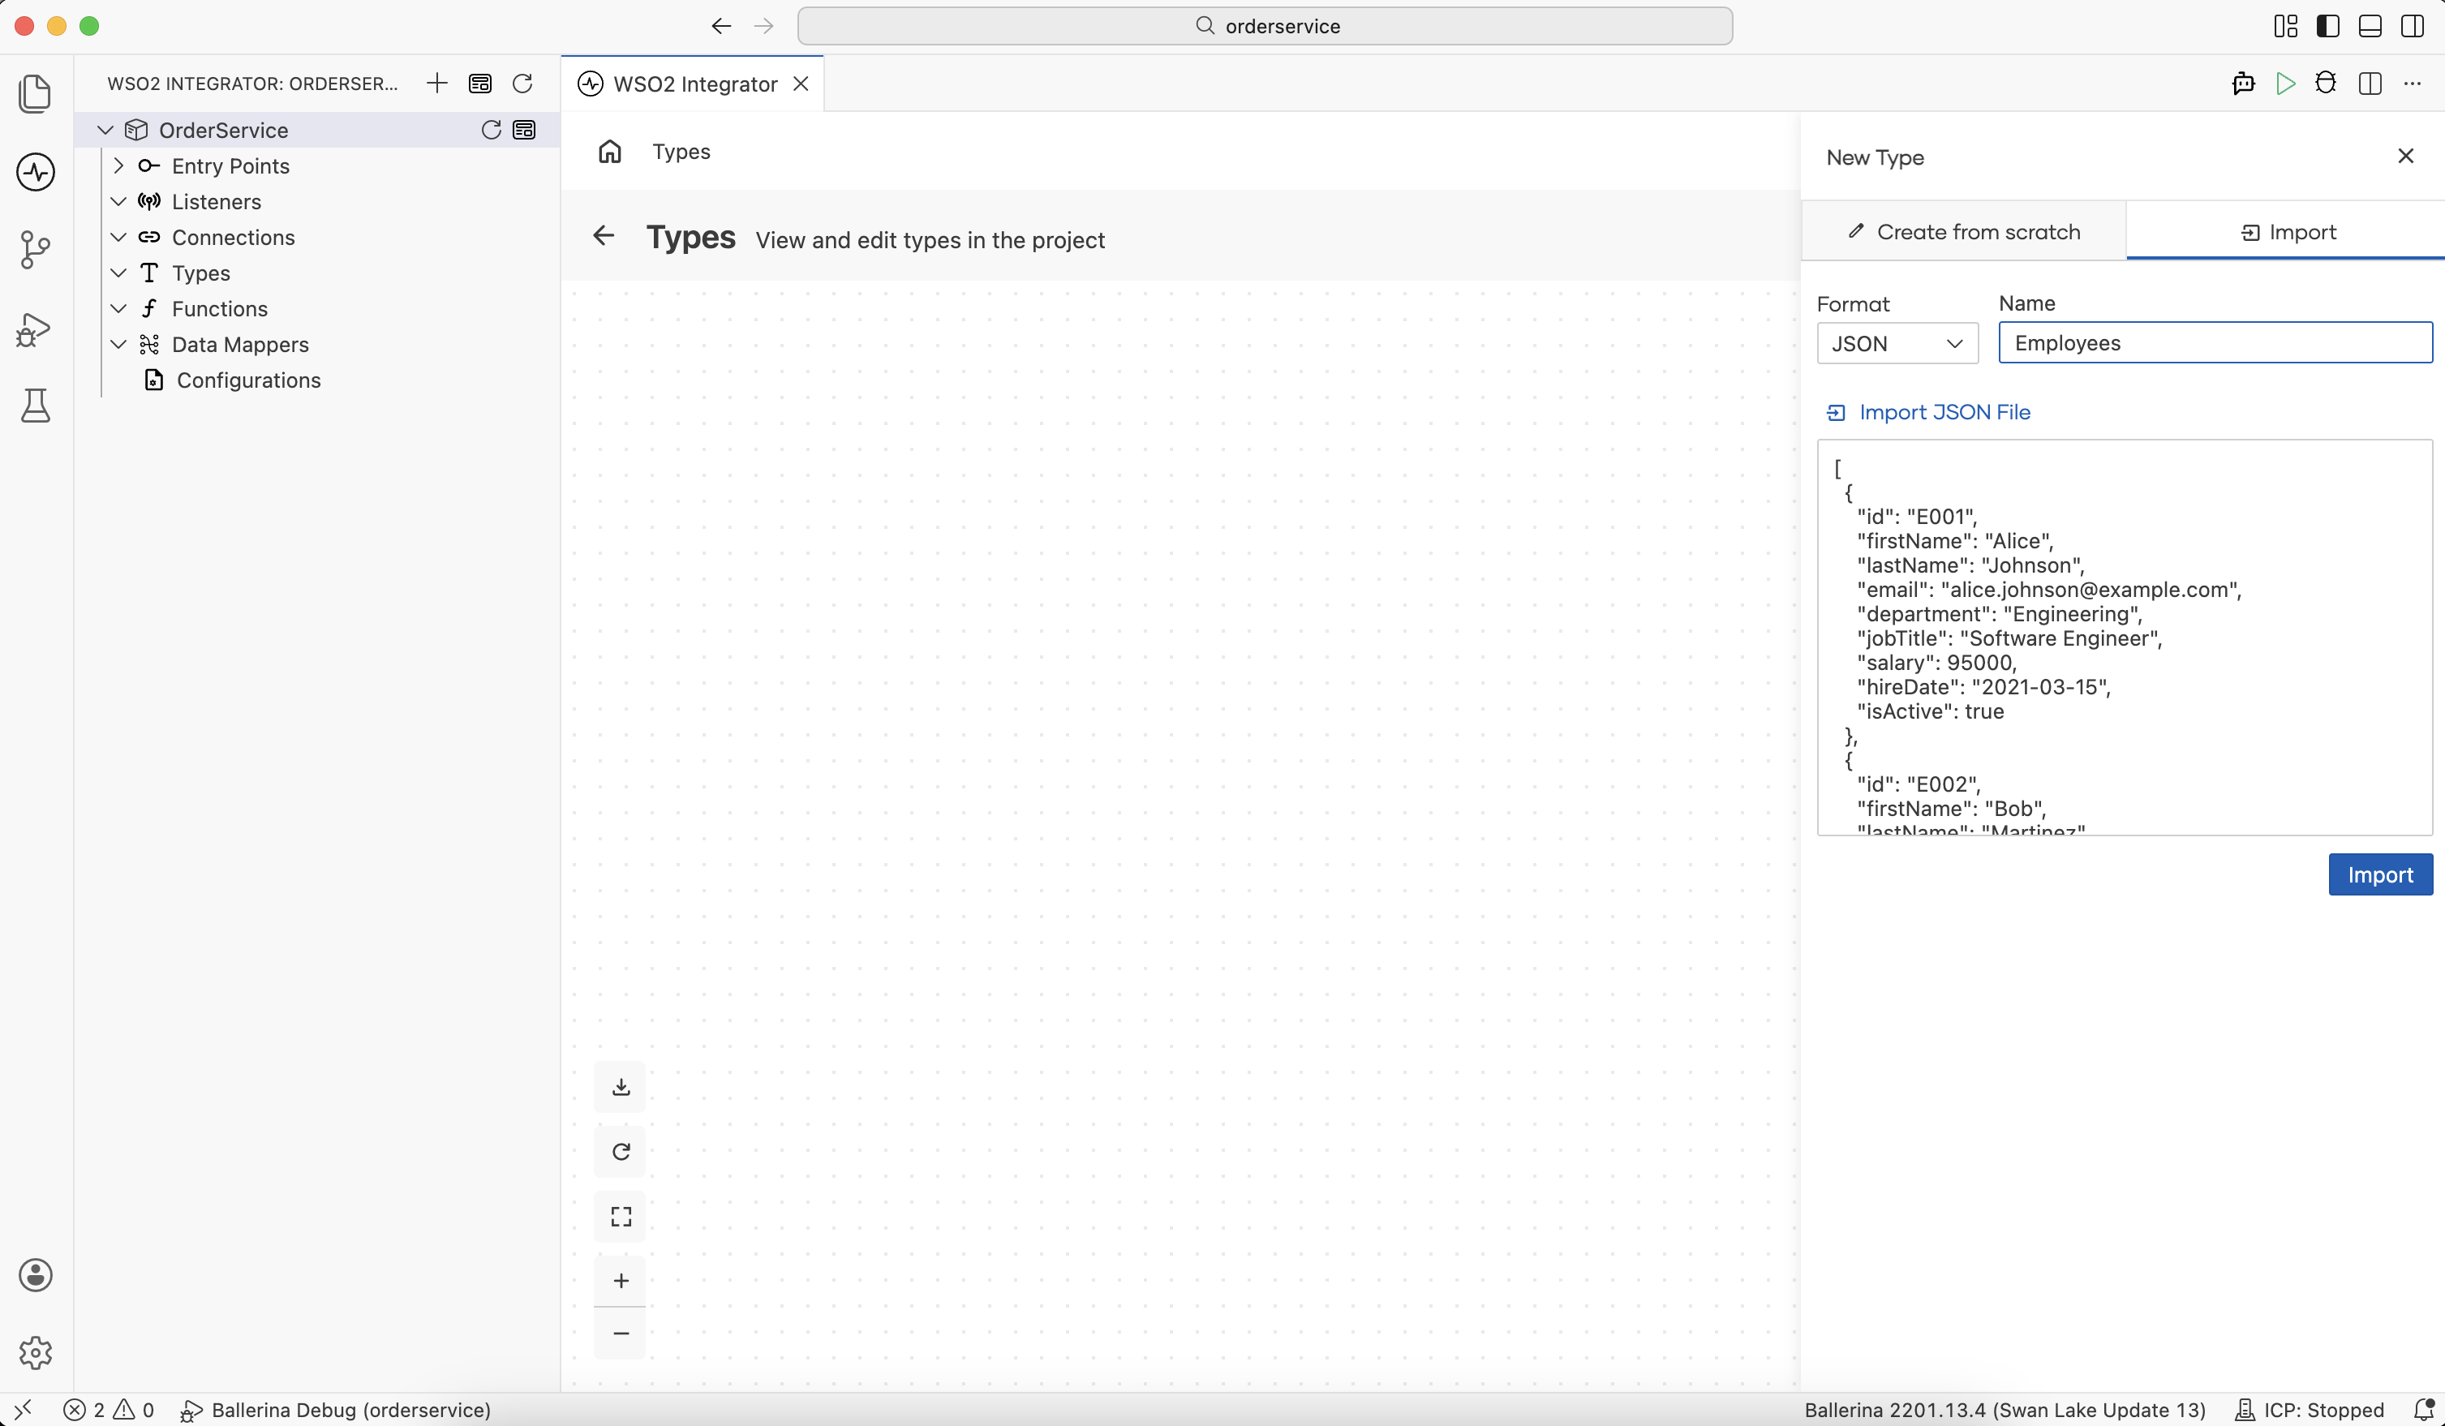Add new artifact with plus icon
Viewport: 2445px width, 1426px height.
[436, 84]
